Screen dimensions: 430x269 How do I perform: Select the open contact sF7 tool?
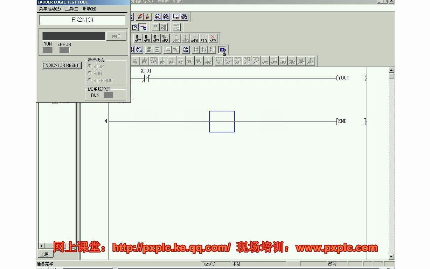138,38
